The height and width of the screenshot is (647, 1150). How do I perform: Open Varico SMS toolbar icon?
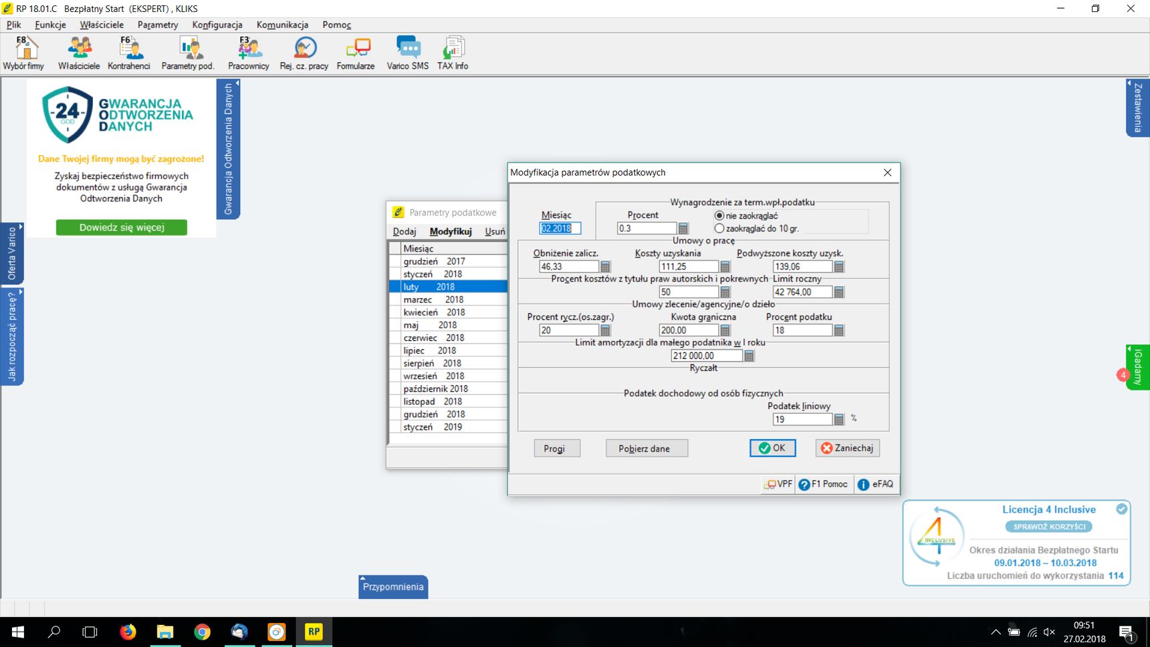(x=408, y=53)
